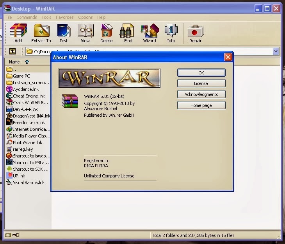285x244 pixels.
Task: Select the Crack WinRAR 5 file icon
Action: [x=9, y=103]
